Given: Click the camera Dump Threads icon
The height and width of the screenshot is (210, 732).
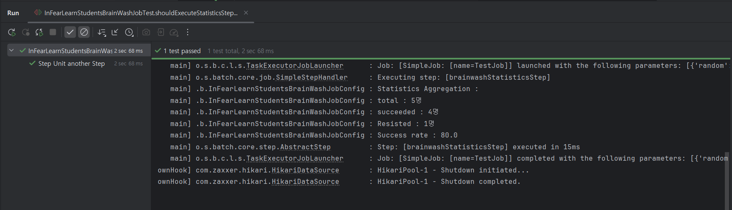Looking at the screenshot, I should [x=146, y=32].
